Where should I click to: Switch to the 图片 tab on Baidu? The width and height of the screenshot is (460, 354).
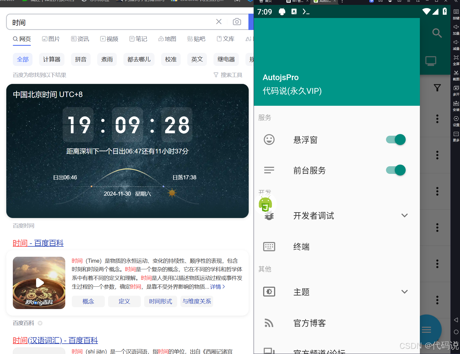[x=51, y=39]
